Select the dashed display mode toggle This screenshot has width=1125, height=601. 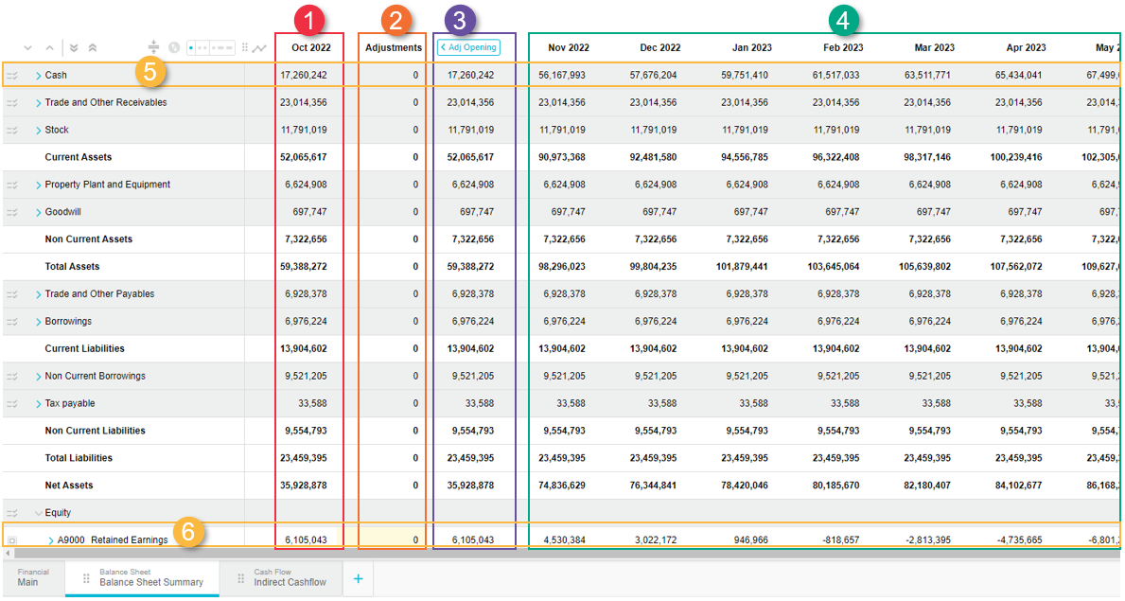tap(223, 47)
